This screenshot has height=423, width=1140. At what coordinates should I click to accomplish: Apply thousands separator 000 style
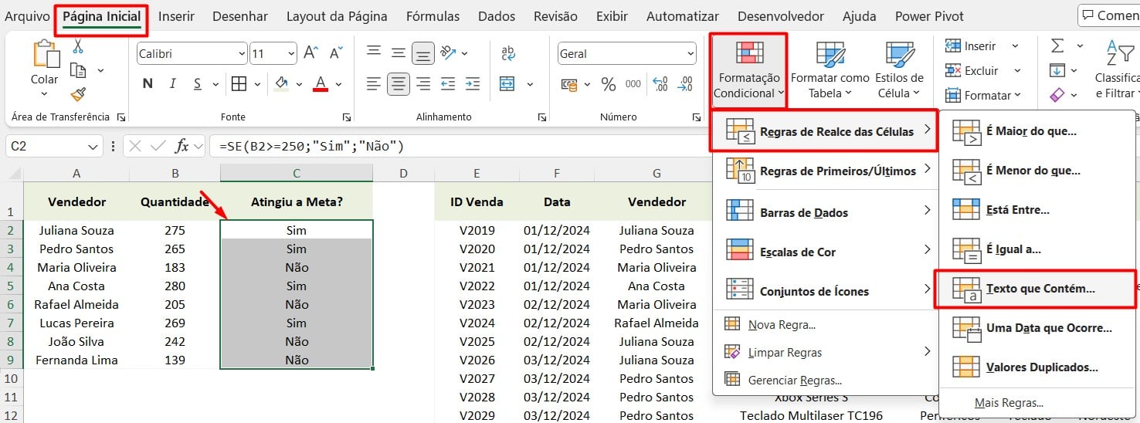coord(633,83)
